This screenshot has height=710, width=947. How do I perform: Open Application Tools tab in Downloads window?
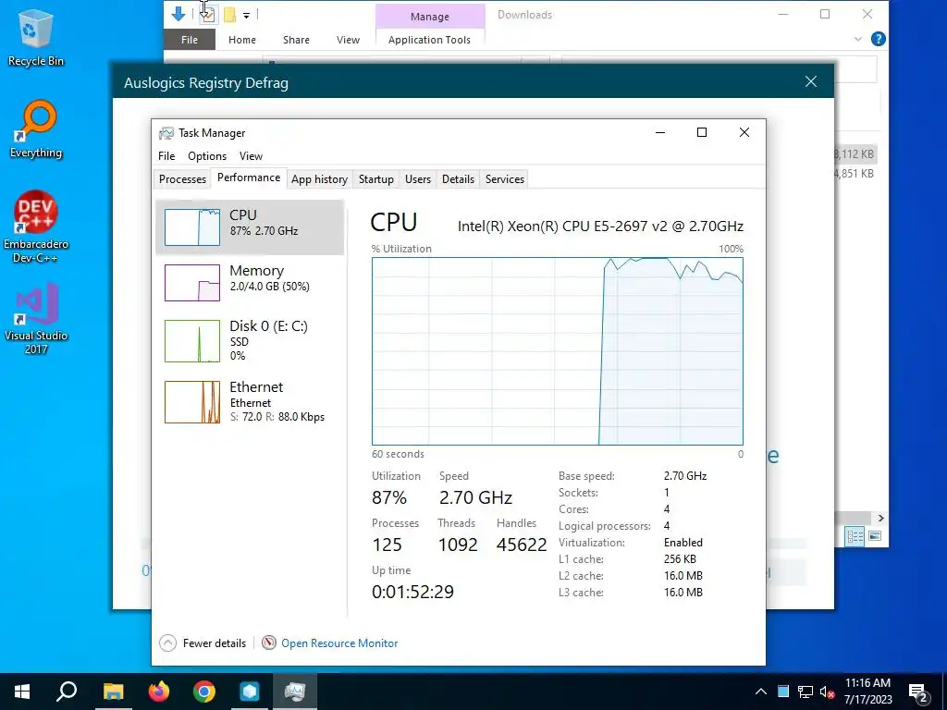(x=429, y=39)
